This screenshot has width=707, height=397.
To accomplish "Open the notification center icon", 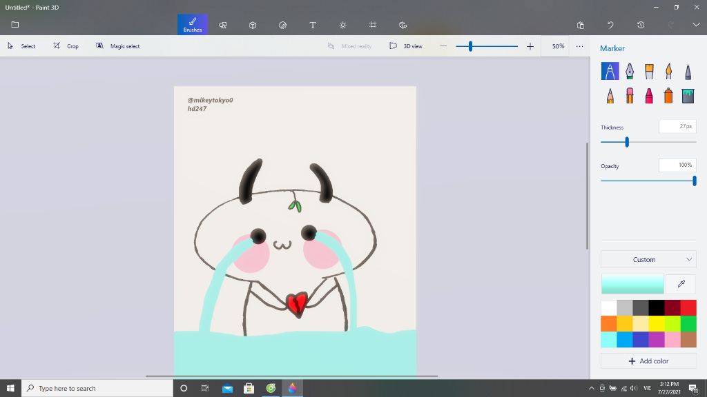I will pyautogui.click(x=693, y=388).
